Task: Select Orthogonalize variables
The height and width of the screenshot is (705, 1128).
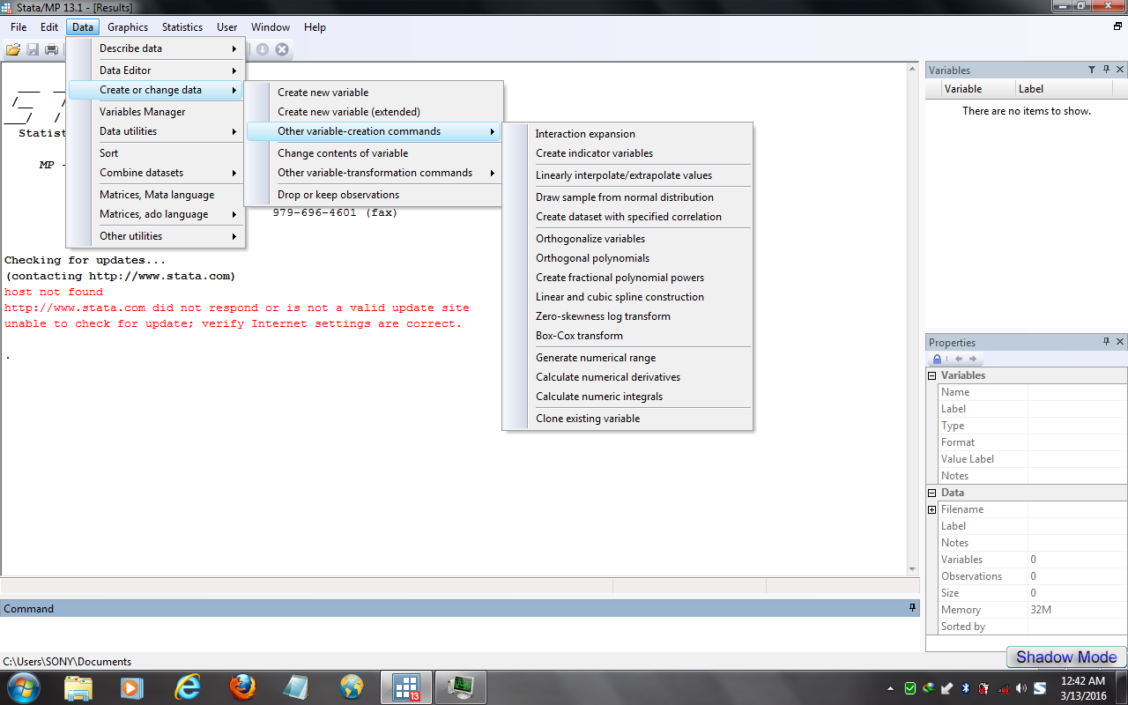Action: tap(627, 239)
